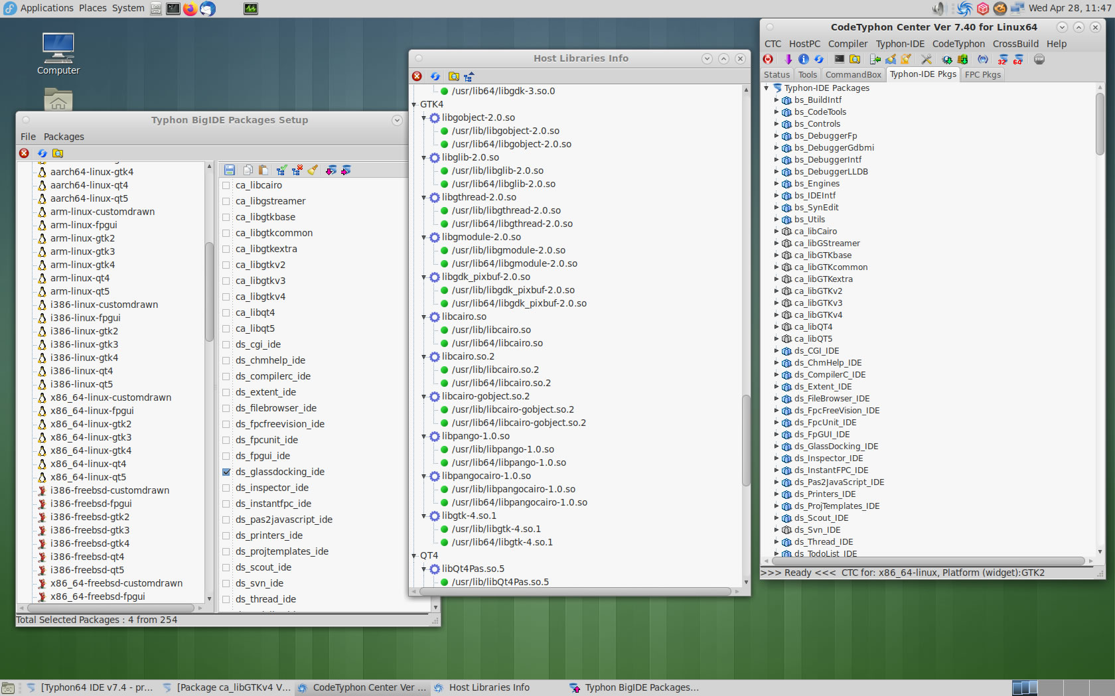This screenshot has width=1115, height=696.
Task: Switch to Typhon64 IDE taskbar window
Action: click(x=91, y=687)
